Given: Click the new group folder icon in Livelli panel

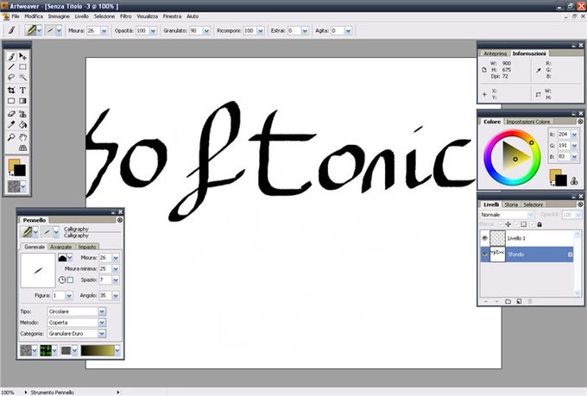Looking at the screenshot, I should click(x=508, y=301).
